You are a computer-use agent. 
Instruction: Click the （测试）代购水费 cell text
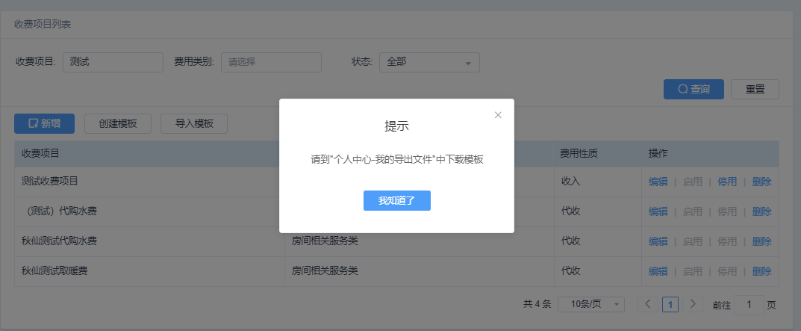point(61,211)
